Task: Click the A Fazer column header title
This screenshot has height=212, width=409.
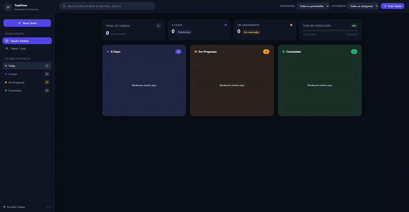Action: pos(115,52)
